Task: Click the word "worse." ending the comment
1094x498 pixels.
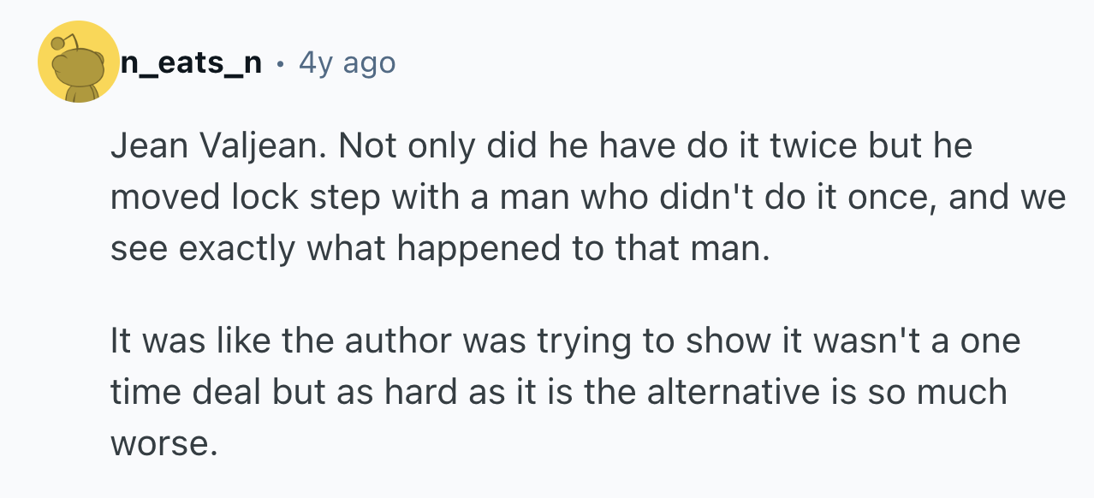Action: 159,443
